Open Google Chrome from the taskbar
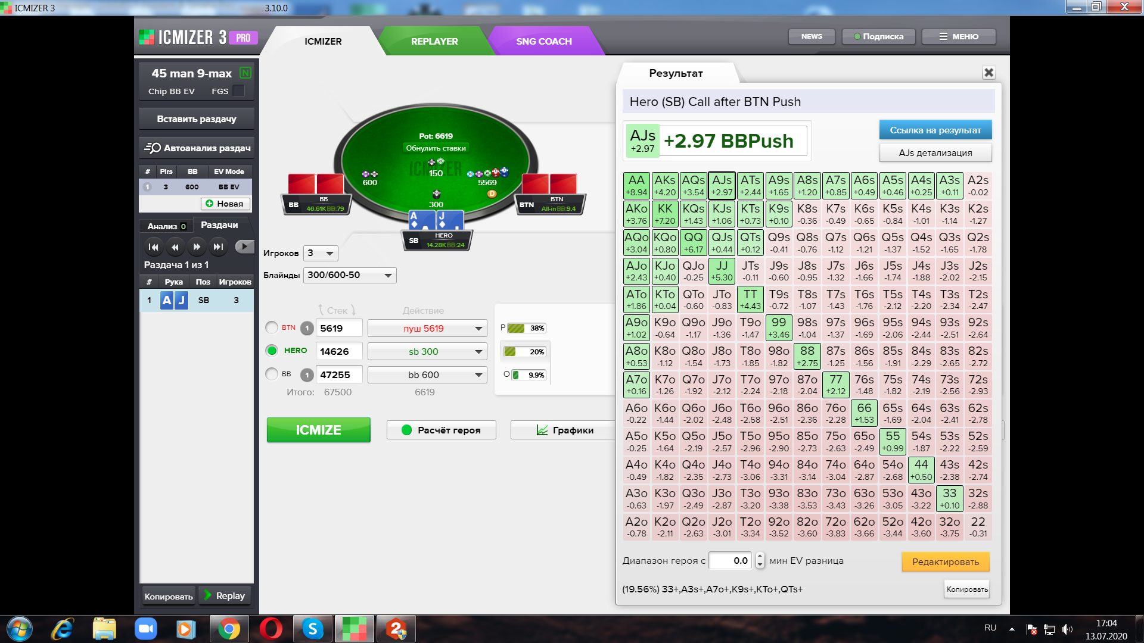This screenshot has width=1144, height=643. click(x=229, y=629)
